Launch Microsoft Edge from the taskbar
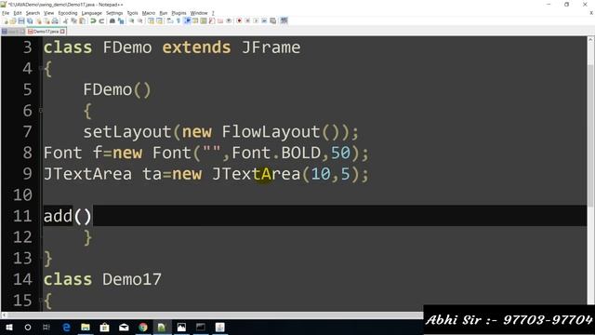 pos(66,327)
